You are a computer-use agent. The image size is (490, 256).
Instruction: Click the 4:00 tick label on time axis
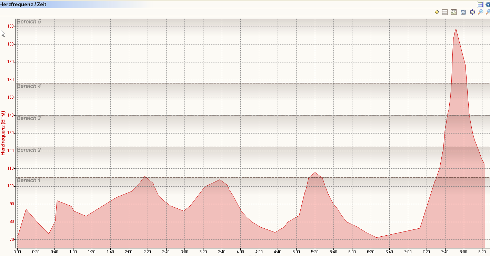coord(240,252)
